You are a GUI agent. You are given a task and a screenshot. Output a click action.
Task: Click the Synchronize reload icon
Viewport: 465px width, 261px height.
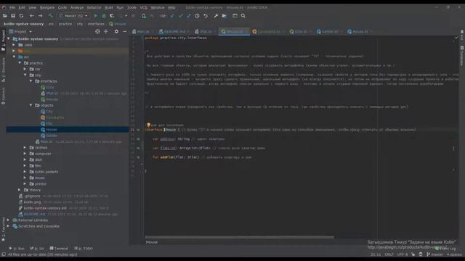pos(21,16)
